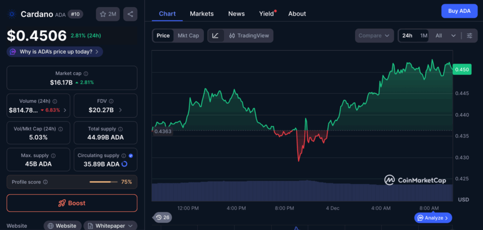Select the line chart type icon

pyautogui.click(x=216, y=36)
